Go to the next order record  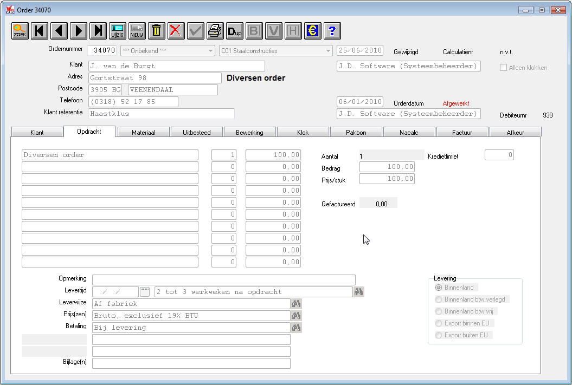coord(79,31)
